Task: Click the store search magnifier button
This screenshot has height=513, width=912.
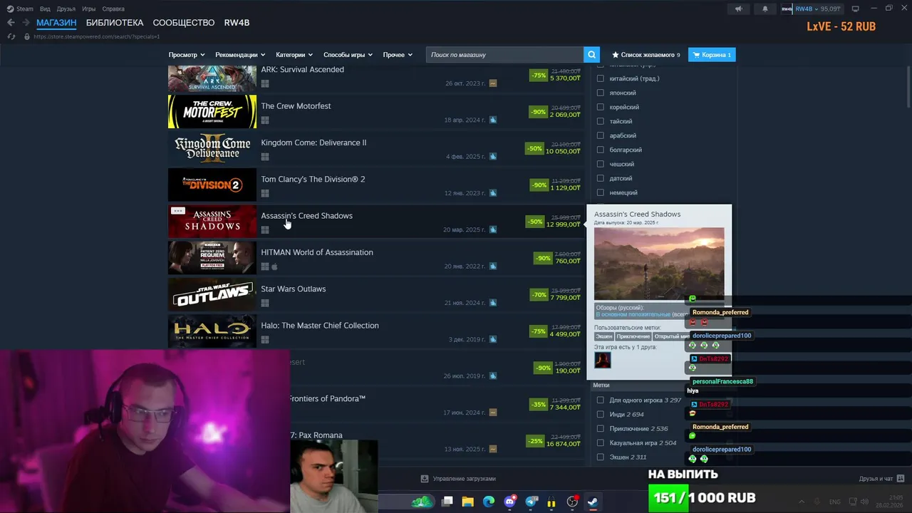Action: click(591, 55)
